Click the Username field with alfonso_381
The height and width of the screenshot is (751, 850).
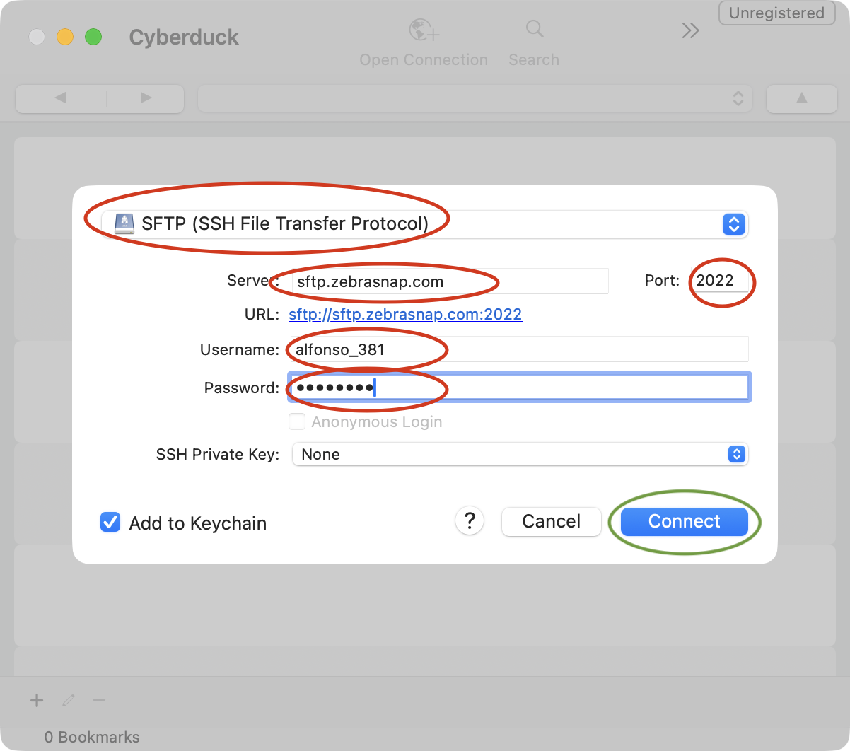point(520,349)
